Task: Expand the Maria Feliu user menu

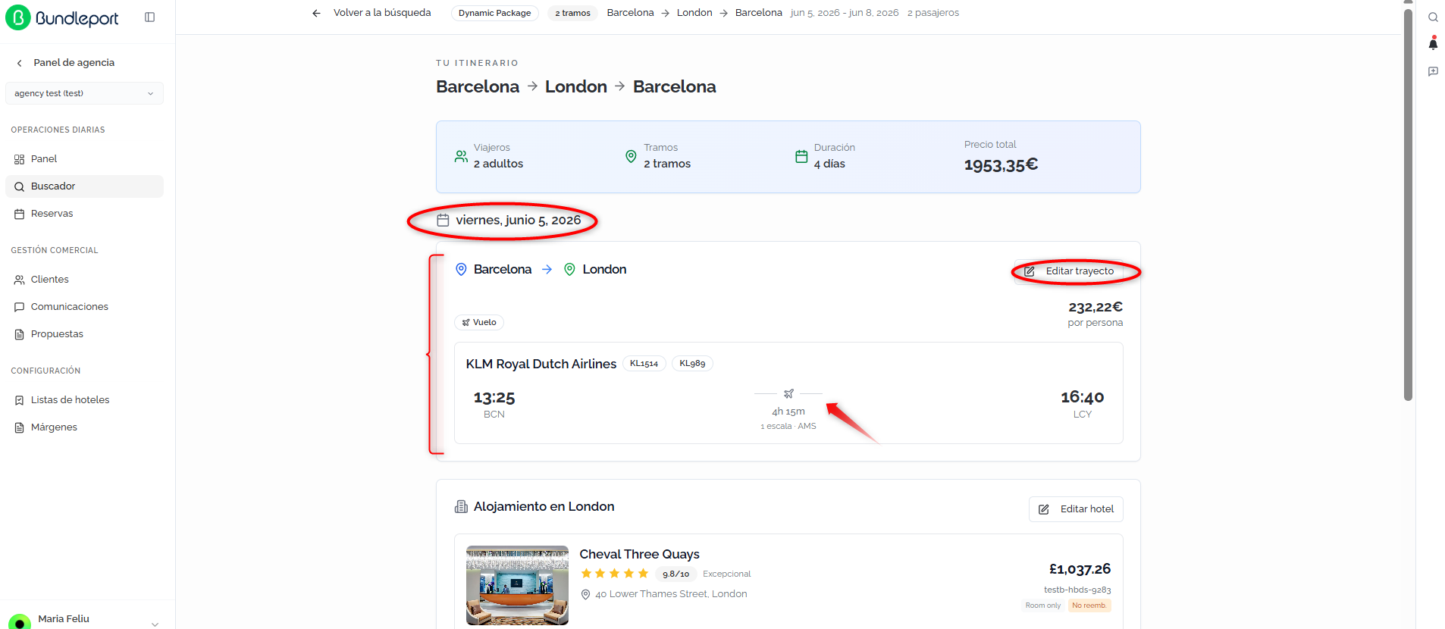Action: tap(155, 624)
